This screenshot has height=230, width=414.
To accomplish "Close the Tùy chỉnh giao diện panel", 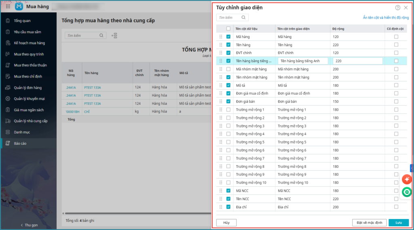I will (406, 8).
